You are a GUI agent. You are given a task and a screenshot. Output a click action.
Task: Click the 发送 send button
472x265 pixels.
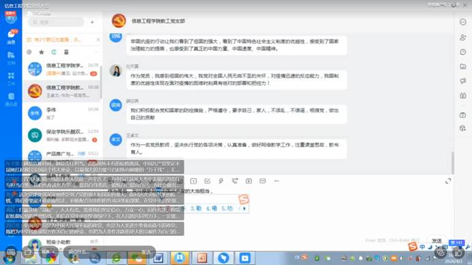437,241
